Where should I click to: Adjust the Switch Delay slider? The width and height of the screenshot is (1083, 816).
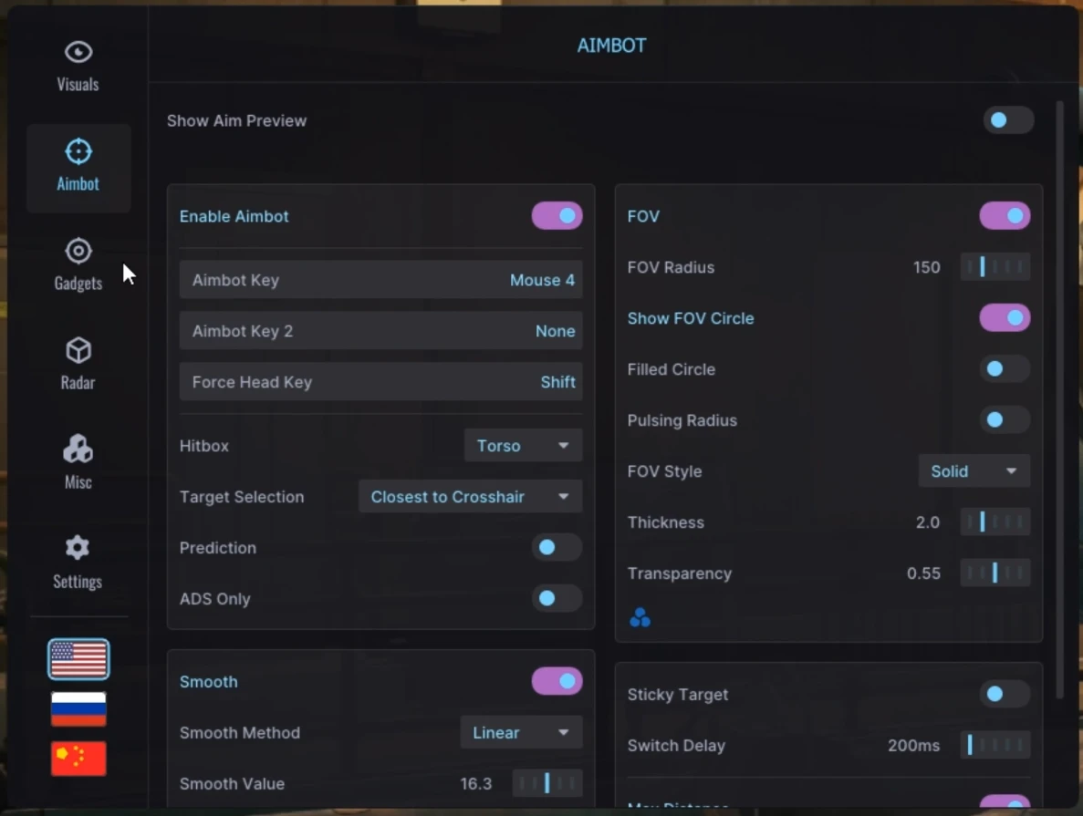(995, 746)
